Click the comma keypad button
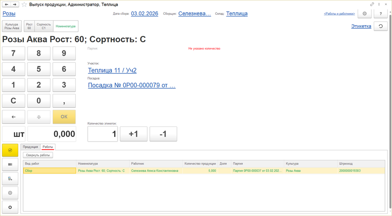 click(x=64, y=101)
